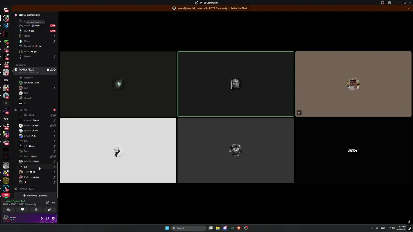Focus the URX logo video tile
Viewport: 413px width, 232px height.
tap(353, 150)
